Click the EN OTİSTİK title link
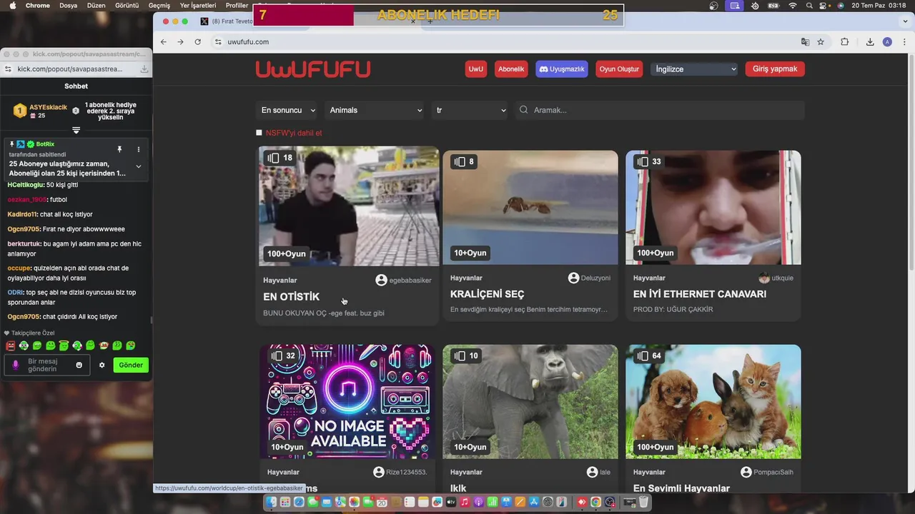Screen dimensions: 915x514 (x=292, y=296)
